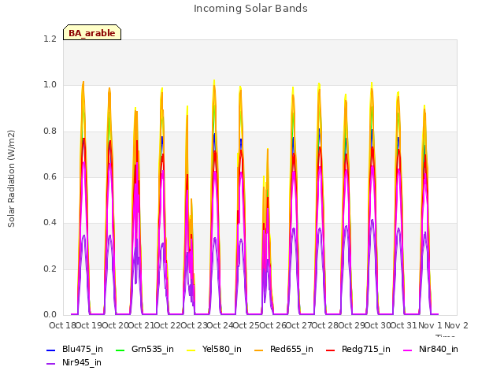The height and width of the screenshot is (378, 504).
Task: Click the BA_arable annotation label
Action: pos(92,32)
